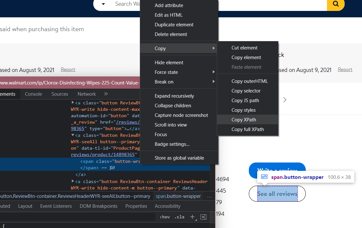Screen dimensions: 362x228
Task: Click the Write a review button
Action: click(277, 170)
